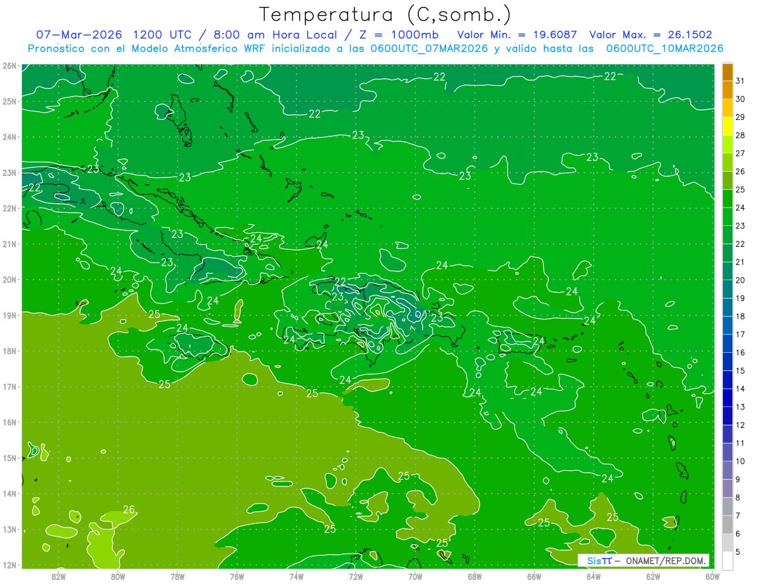The height and width of the screenshot is (585, 757).
Task: Click the yellow swatch between 28 and 29
Action: [x=727, y=126]
